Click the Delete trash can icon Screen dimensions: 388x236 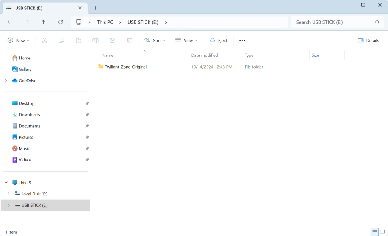(x=130, y=40)
